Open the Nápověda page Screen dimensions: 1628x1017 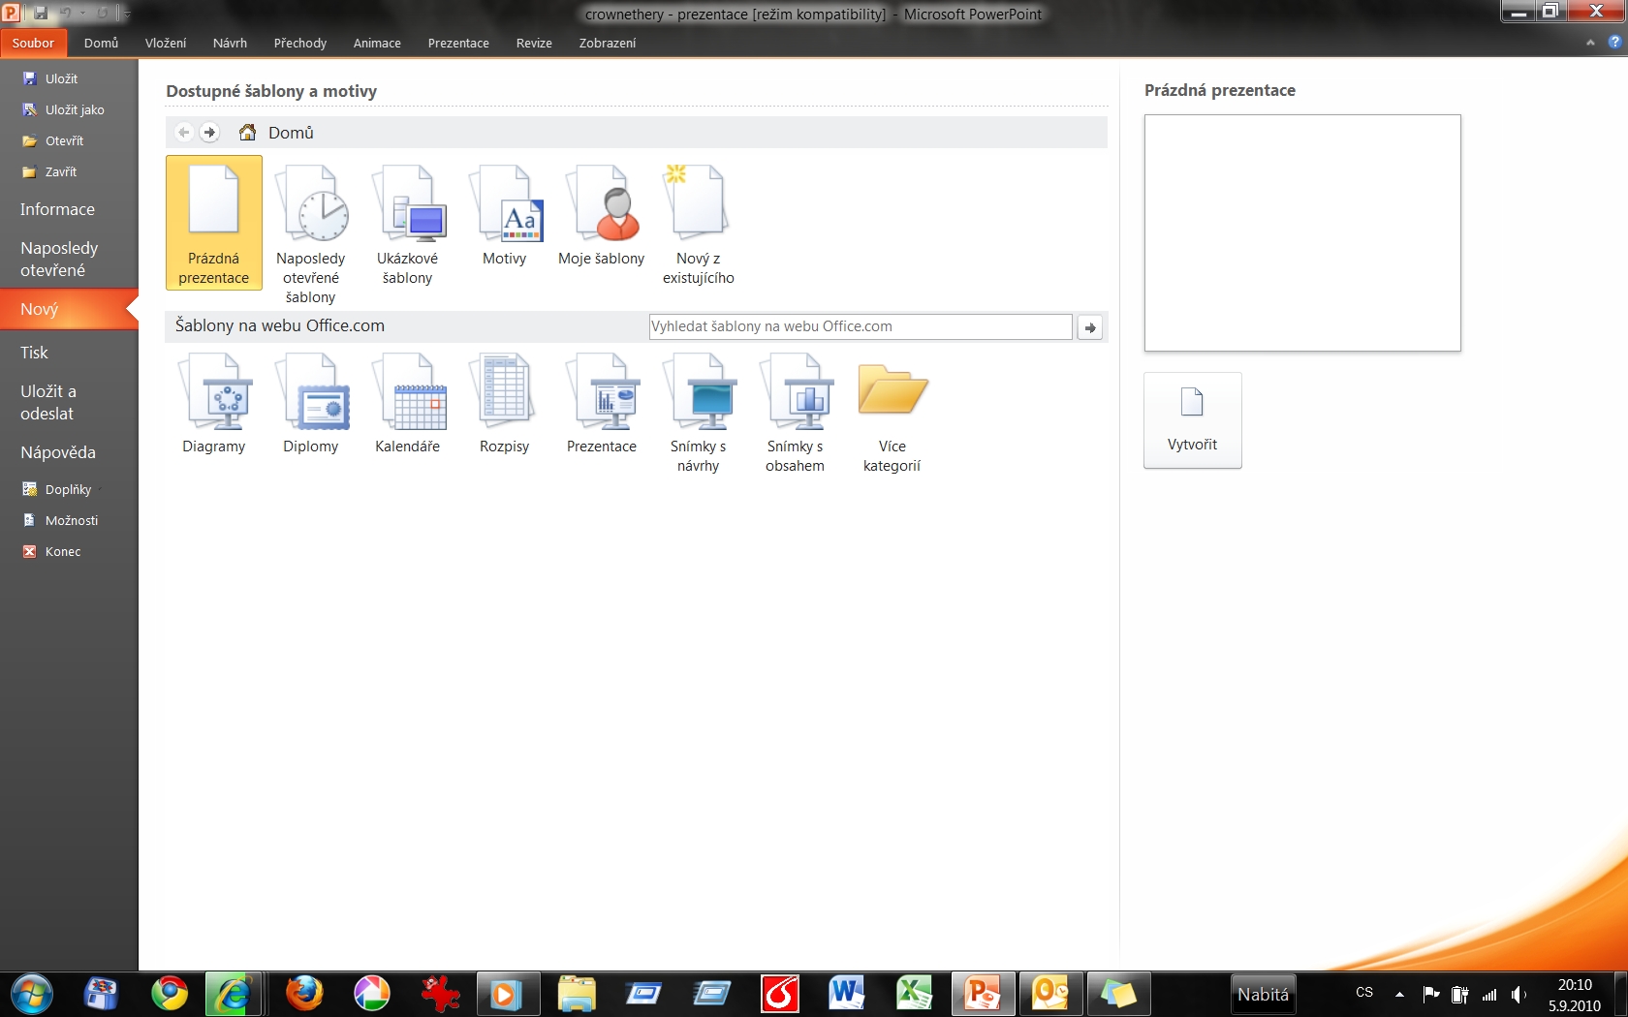pyautogui.click(x=69, y=452)
